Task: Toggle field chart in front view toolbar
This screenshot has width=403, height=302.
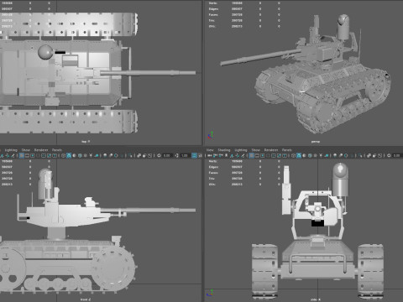Action: tap(44, 155)
